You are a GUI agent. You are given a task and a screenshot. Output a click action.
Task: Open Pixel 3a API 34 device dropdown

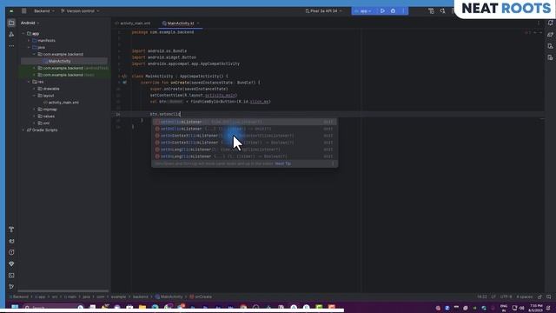pos(323,11)
